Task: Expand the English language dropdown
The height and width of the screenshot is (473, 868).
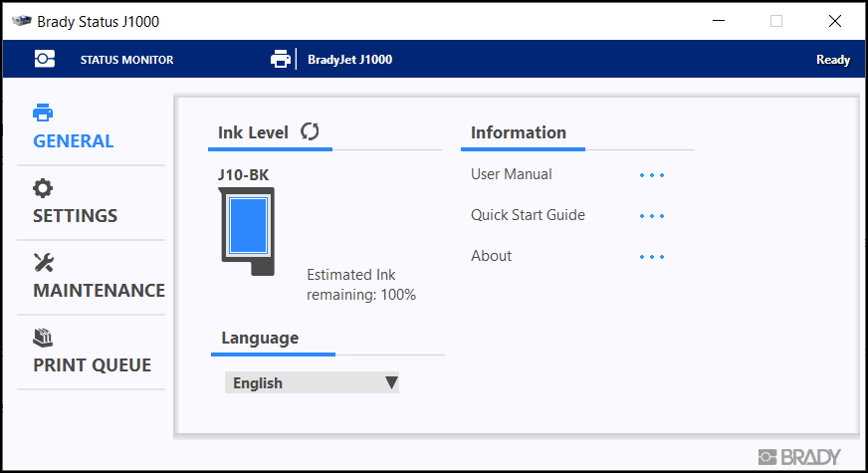Action: tap(312, 382)
